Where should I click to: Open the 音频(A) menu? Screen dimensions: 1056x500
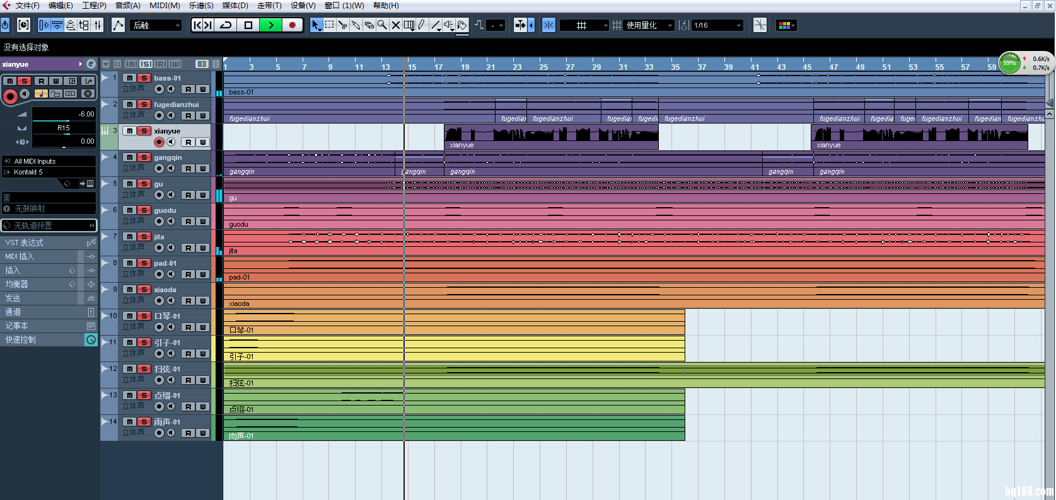[x=127, y=6]
